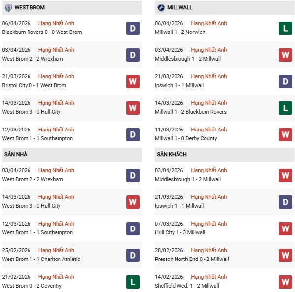Screen dimensions: 295x292
Task: Click the W badge for Bristol City match
Action: point(133,81)
